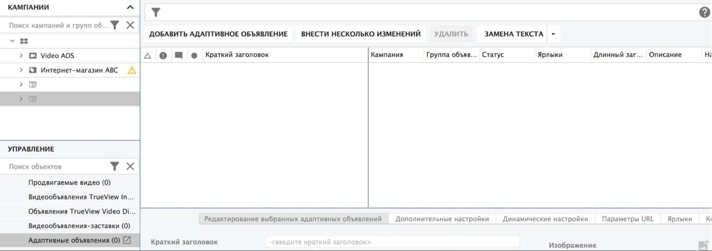
Task: Sort by Группа объяв... column header
Action: click(452, 55)
